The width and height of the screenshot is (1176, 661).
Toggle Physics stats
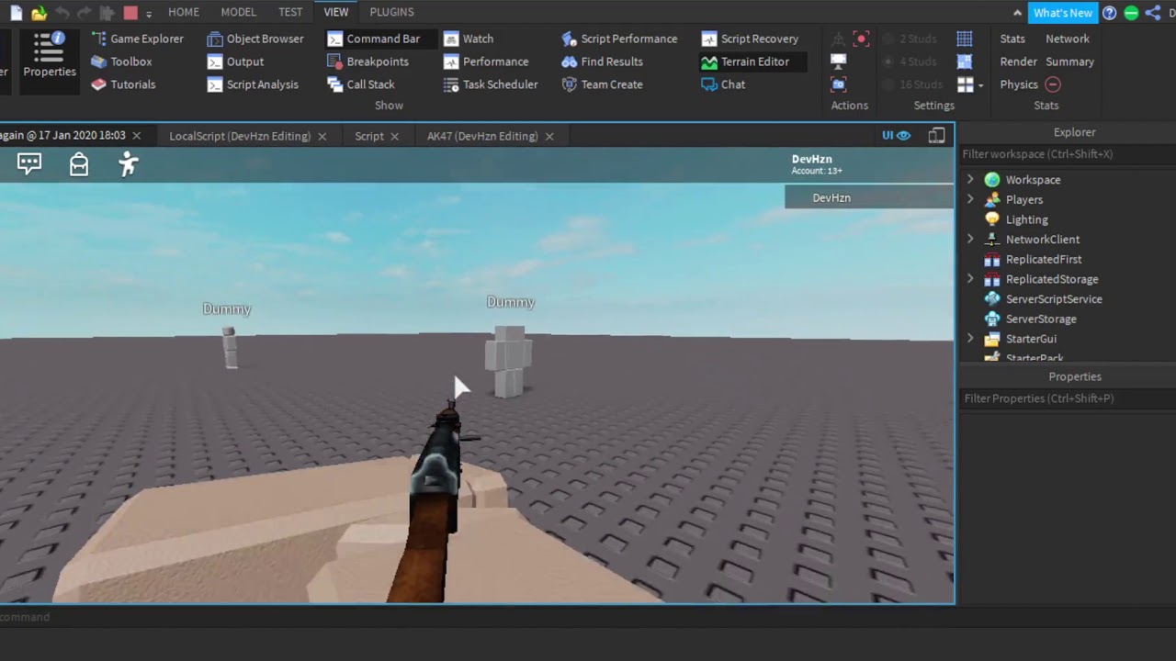point(1019,84)
